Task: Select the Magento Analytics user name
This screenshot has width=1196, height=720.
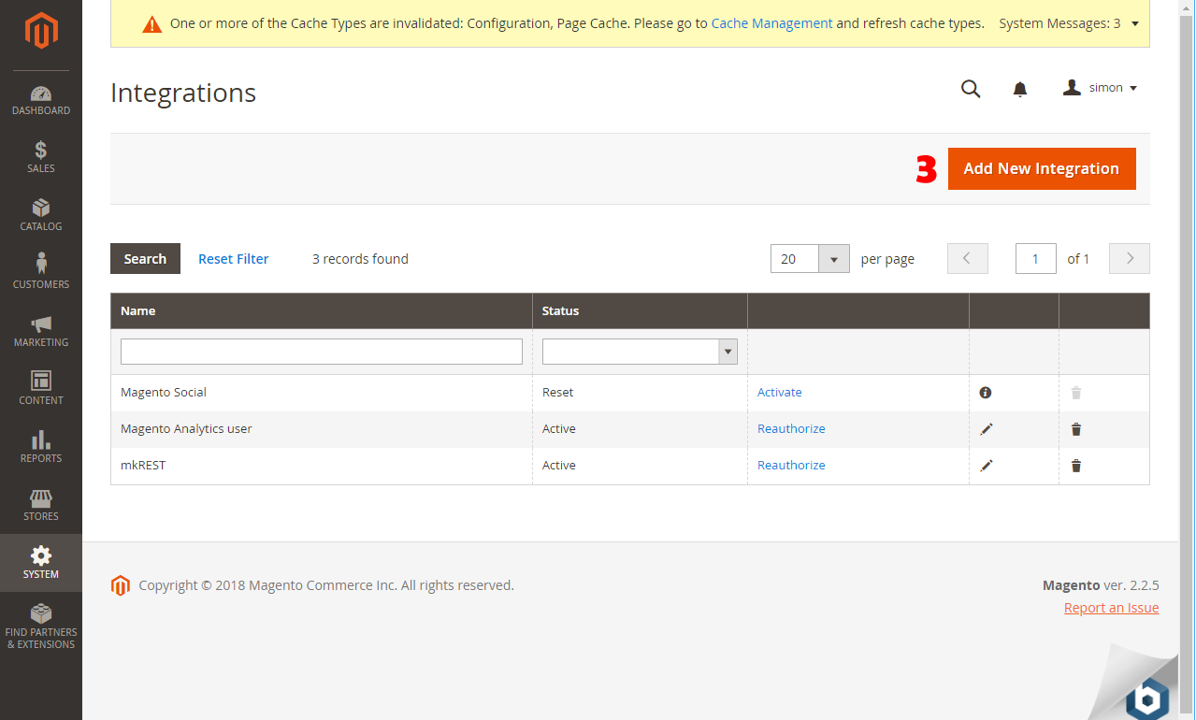Action: pyautogui.click(x=186, y=429)
